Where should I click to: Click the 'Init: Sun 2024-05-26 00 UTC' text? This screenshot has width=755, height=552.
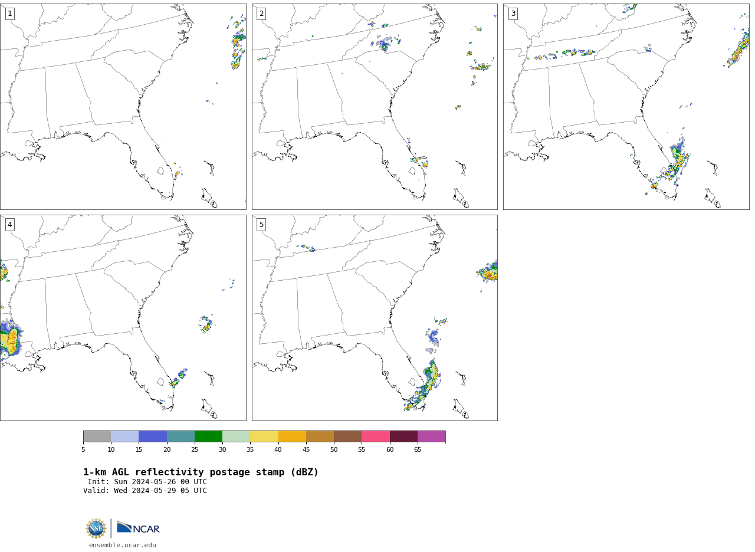point(147,482)
